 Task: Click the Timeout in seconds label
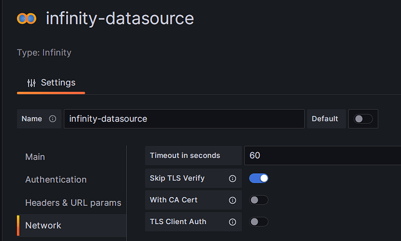185,156
